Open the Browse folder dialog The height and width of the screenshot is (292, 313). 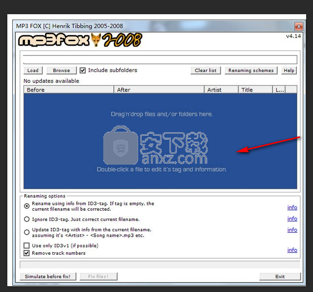tap(62, 71)
